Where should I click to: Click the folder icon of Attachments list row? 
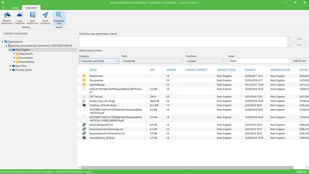[84, 76]
